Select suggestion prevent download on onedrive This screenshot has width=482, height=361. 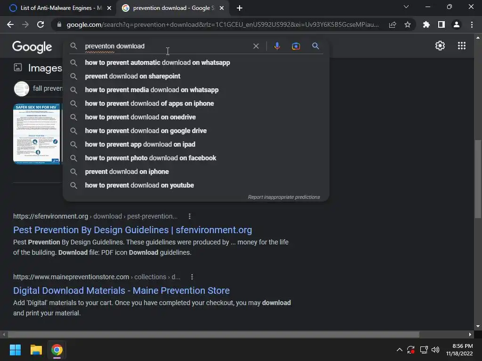pyautogui.click(x=196, y=117)
